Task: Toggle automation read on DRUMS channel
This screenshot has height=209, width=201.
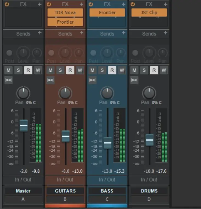Action: (x=154, y=70)
